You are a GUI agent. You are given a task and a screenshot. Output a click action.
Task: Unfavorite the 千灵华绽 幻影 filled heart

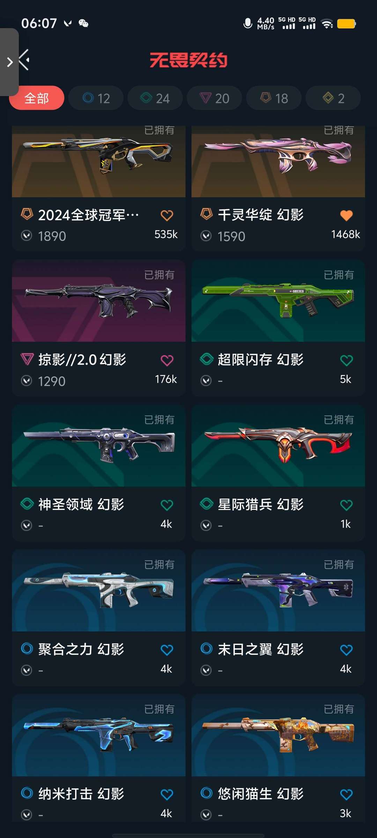[x=346, y=215]
